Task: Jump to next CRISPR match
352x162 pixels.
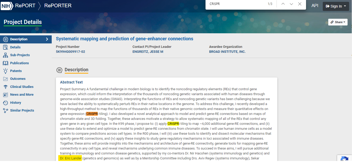Action: tap(291, 4)
